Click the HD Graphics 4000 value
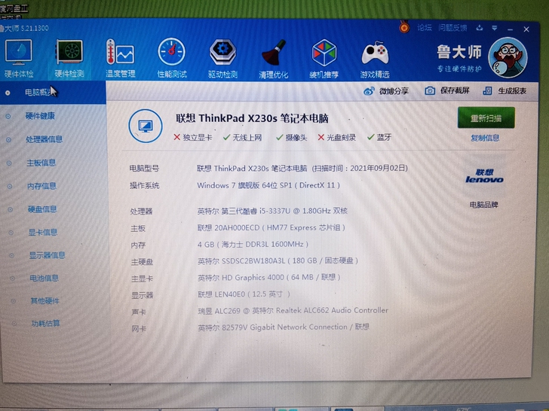Image resolution: width=549 pixels, height=411 pixels. pos(269,278)
